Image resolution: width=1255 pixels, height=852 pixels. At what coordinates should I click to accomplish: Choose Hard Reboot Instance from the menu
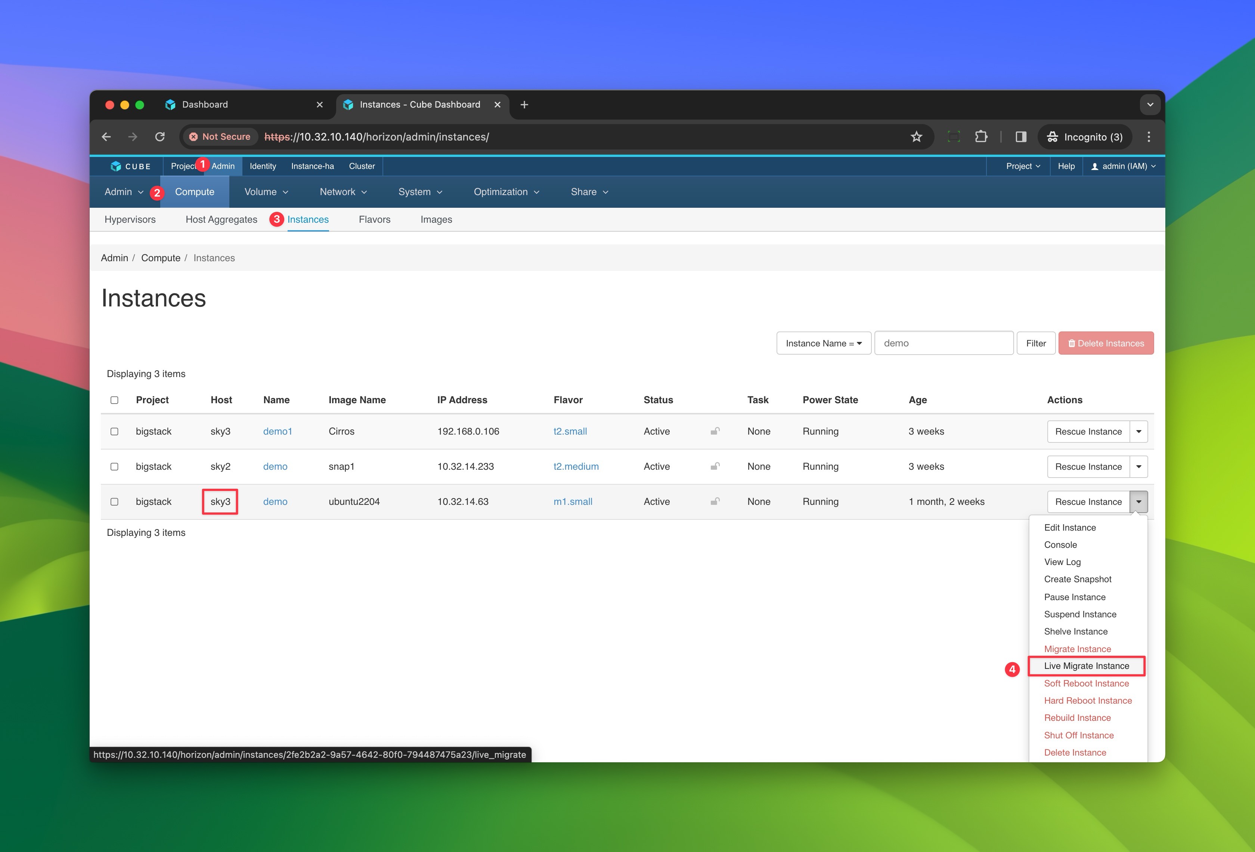click(x=1088, y=701)
